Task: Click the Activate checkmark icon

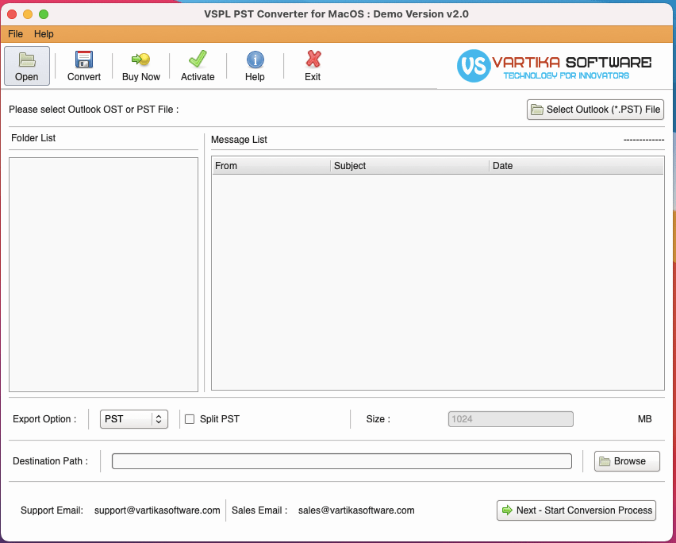Action: [x=198, y=59]
